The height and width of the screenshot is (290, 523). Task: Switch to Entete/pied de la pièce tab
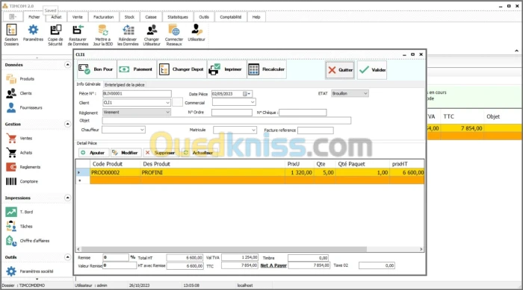125,85
